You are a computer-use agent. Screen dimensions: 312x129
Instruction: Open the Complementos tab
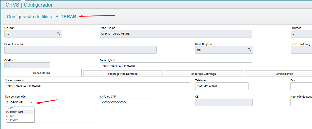point(278,74)
